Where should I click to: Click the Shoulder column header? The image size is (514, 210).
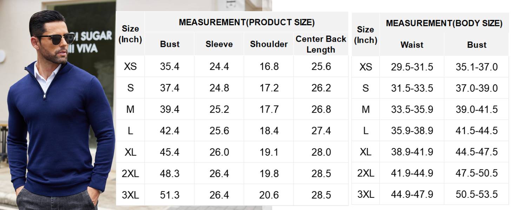[x=269, y=44]
